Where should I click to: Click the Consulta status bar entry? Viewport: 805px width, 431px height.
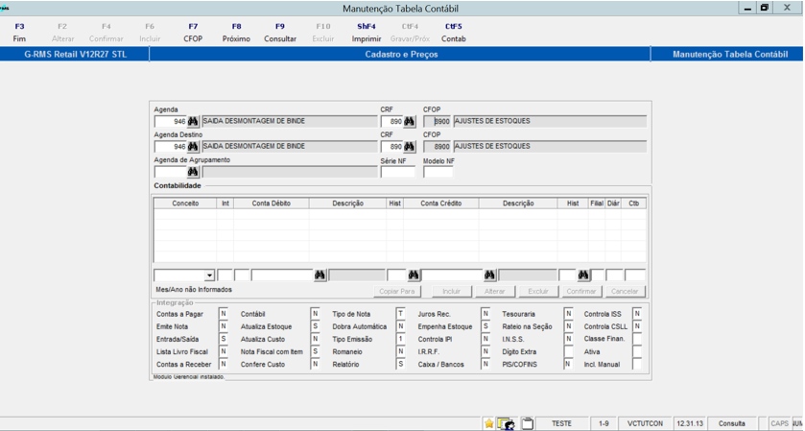tap(731, 424)
